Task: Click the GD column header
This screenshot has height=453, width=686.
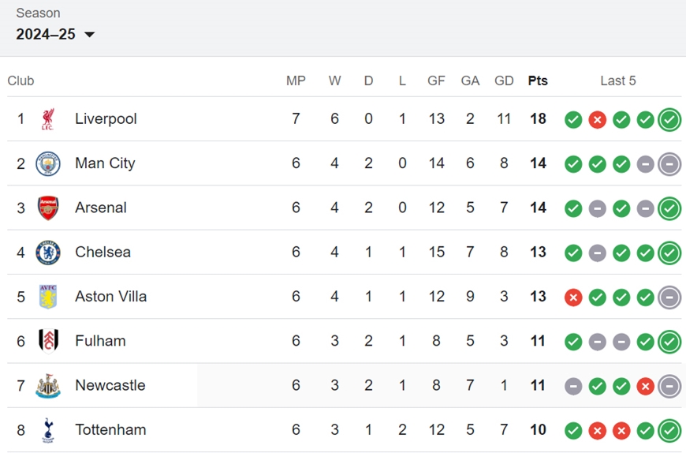Action: (504, 80)
